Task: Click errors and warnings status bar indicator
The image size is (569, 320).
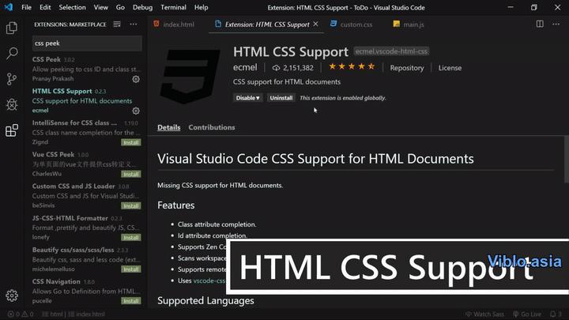Action: pyautogui.click(x=21, y=314)
